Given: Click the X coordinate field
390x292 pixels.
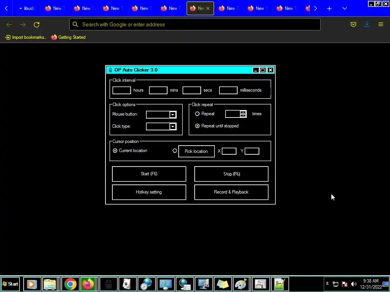Looking at the screenshot, I should click(229, 151).
